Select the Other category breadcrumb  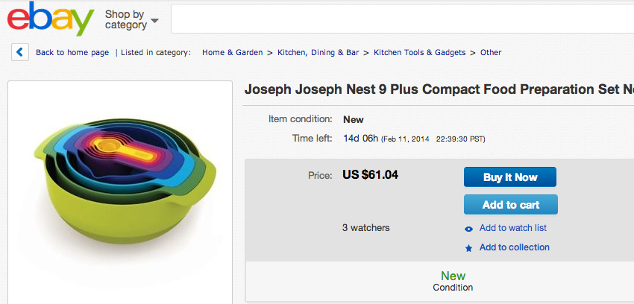pyautogui.click(x=491, y=52)
